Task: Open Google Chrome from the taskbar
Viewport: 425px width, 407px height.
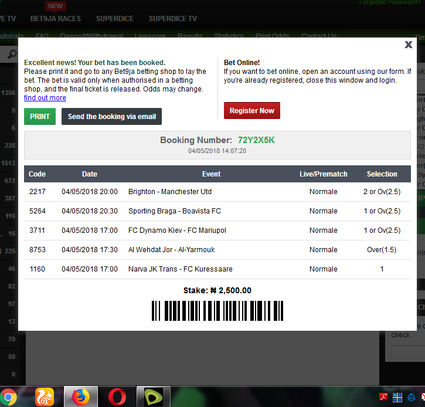Action: 8,397
